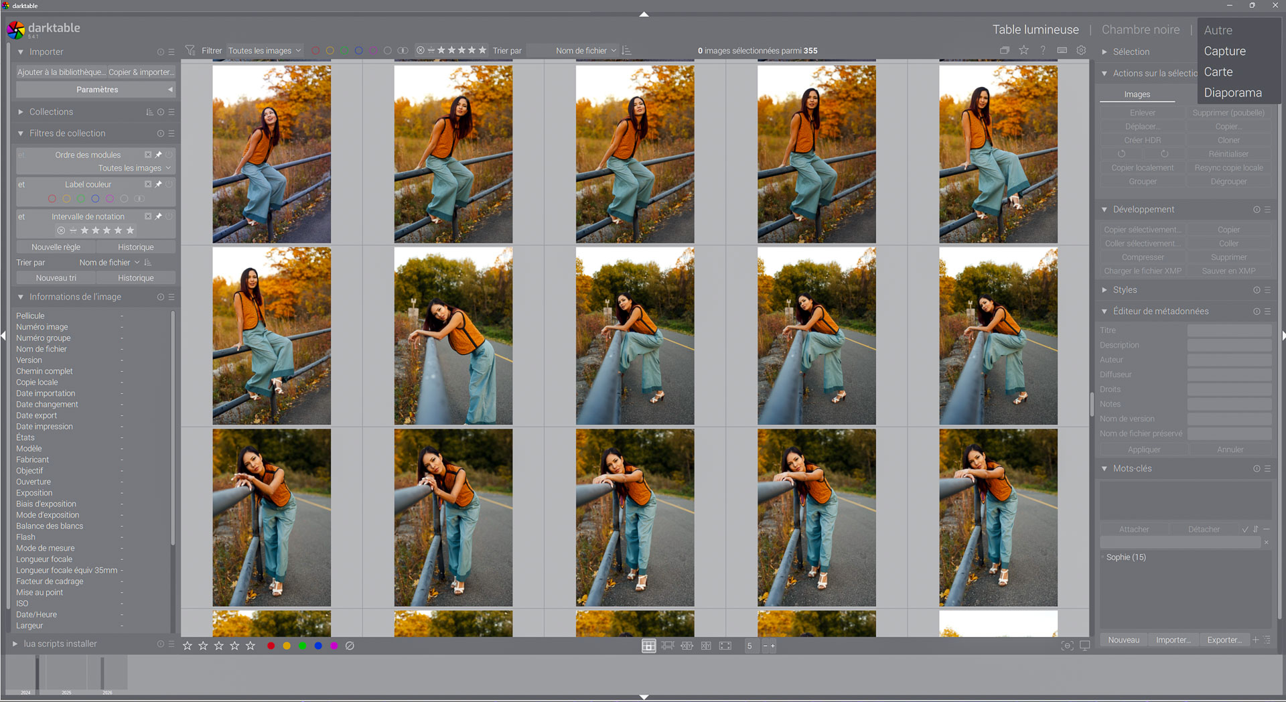Open the keyboard shortcuts icon
1286x702 pixels.
pyautogui.click(x=1062, y=50)
